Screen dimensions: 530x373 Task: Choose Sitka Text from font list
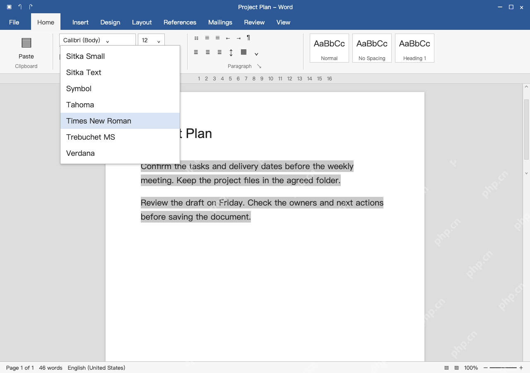click(x=120, y=73)
